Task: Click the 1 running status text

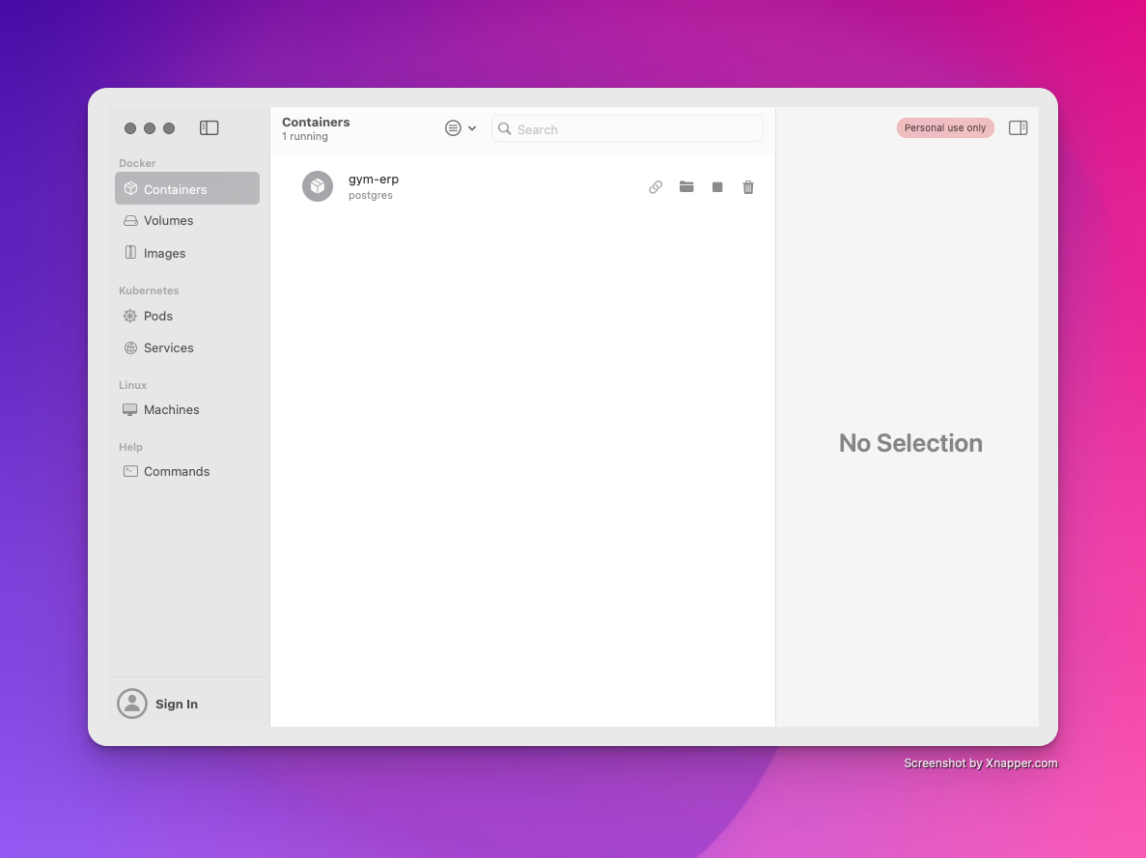Action: coord(305,137)
